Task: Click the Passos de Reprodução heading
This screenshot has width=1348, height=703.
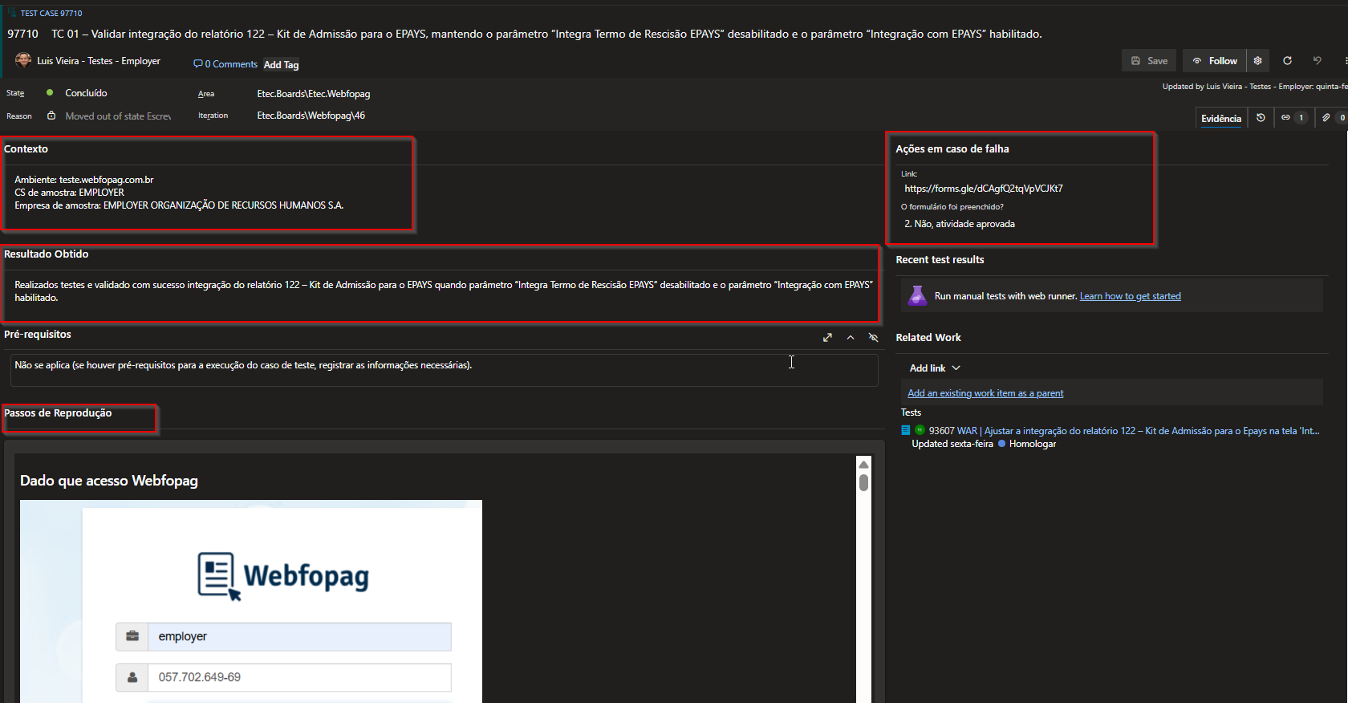Action: click(x=58, y=413)
